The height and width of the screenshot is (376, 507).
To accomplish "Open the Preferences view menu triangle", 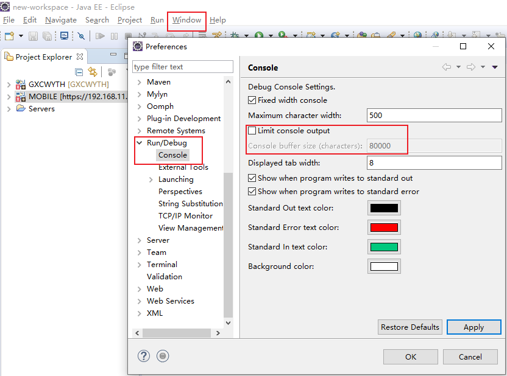I will point(495,67).
